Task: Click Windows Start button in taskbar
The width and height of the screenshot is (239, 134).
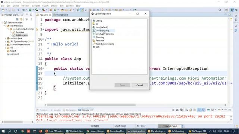Action: click(x=3, y=131)
